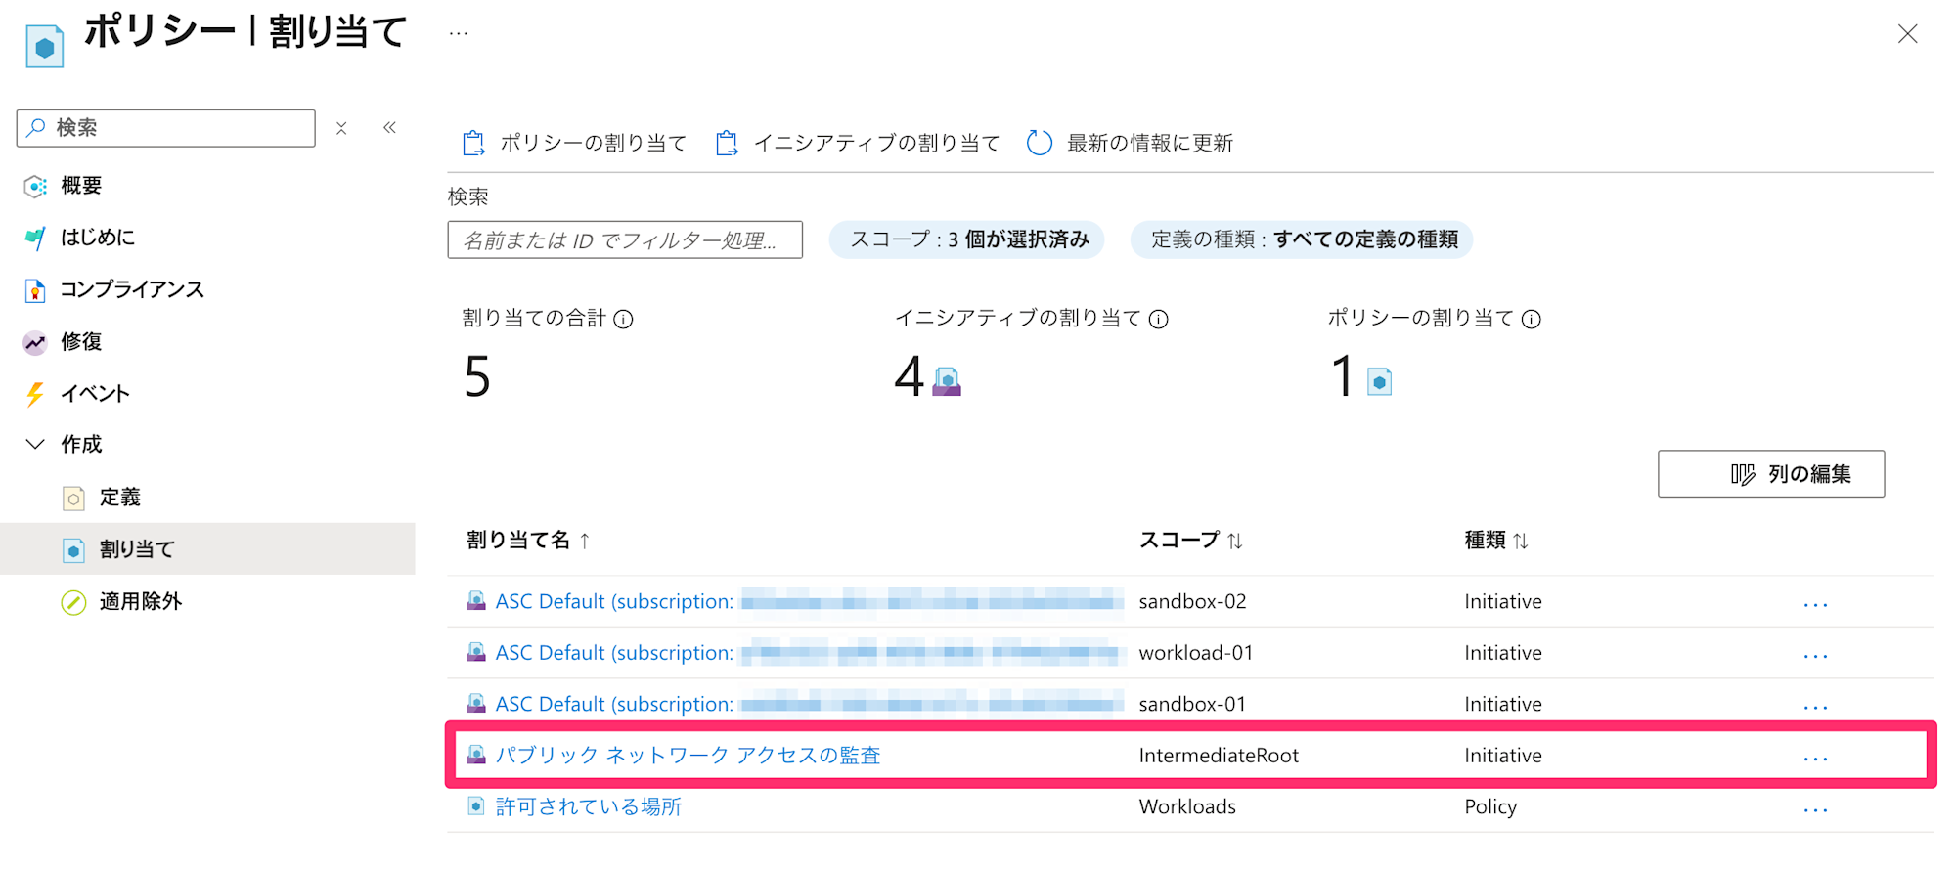Sort by 種類 column
The width and height of the screenshot is (1956, 869).
tap(1496, 541)
